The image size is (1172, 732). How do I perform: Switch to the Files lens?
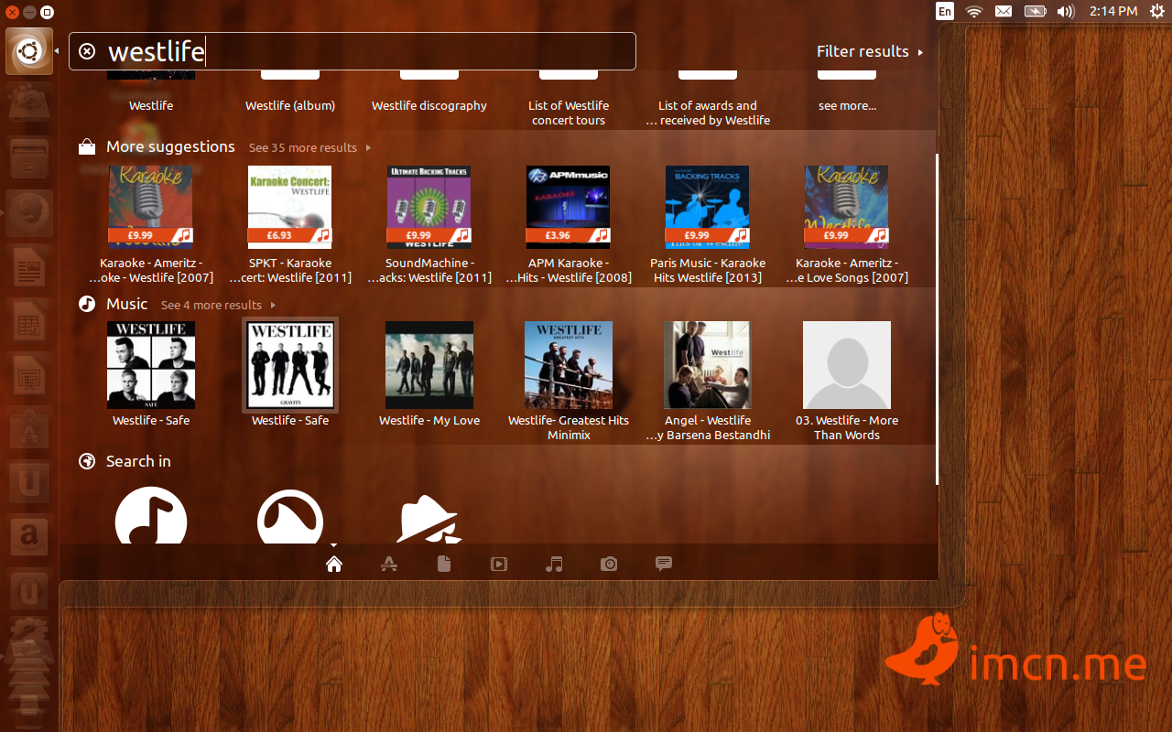[x=444, y=564]
